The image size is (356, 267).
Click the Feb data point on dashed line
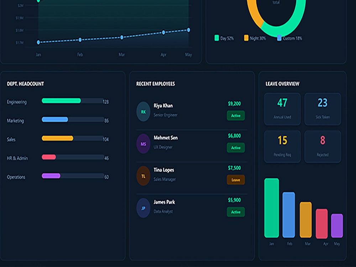(80, 40)
